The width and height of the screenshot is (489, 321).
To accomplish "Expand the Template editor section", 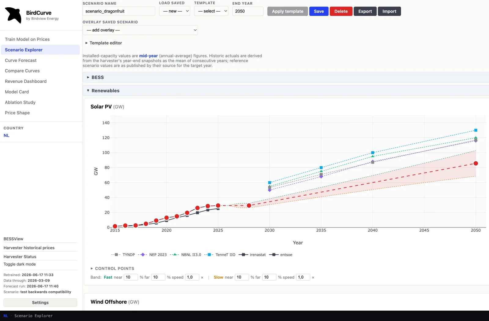I will click(104, 43).
